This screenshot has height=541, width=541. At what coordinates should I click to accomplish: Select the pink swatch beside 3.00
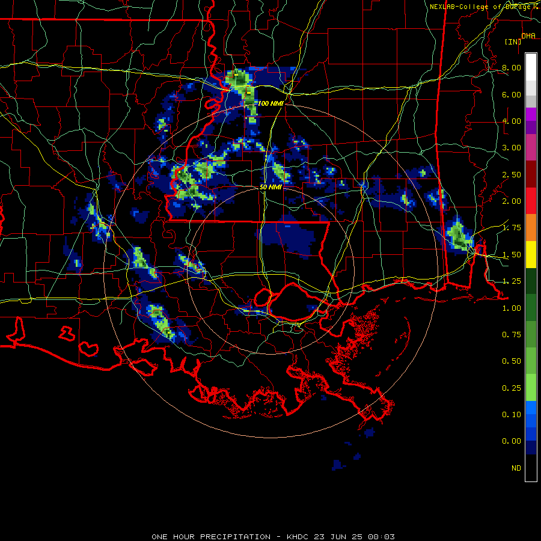531,148
